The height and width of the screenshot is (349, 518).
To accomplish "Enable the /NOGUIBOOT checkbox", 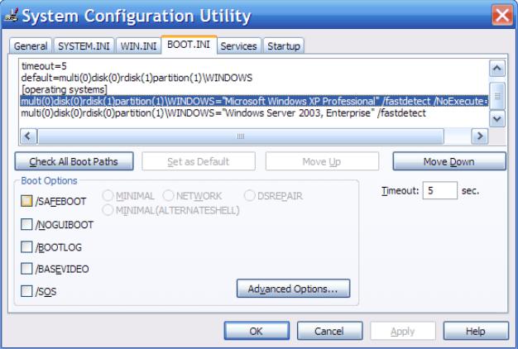I will point(26,224).
